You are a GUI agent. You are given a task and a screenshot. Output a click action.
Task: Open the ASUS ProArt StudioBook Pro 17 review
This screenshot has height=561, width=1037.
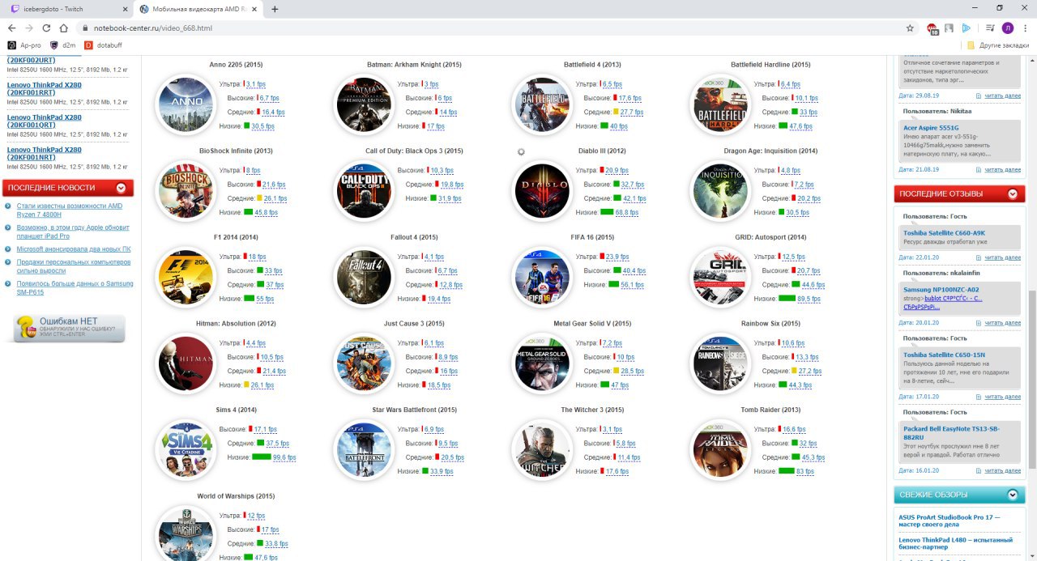(x=949, y=521)
